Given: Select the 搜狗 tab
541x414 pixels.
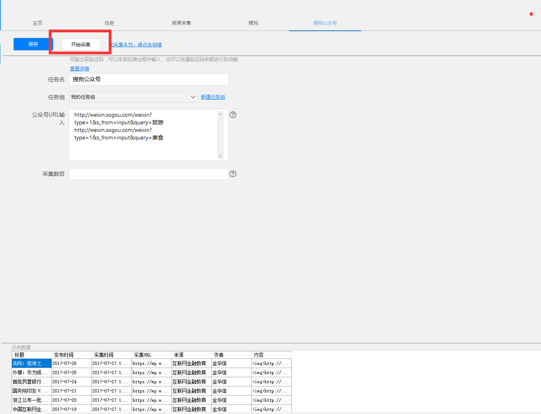Looking at the screenshot, I should point(253,23).
